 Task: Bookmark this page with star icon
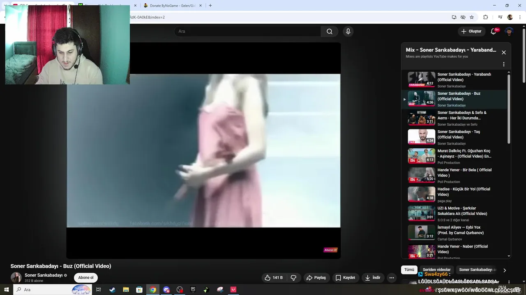[472, 17]
